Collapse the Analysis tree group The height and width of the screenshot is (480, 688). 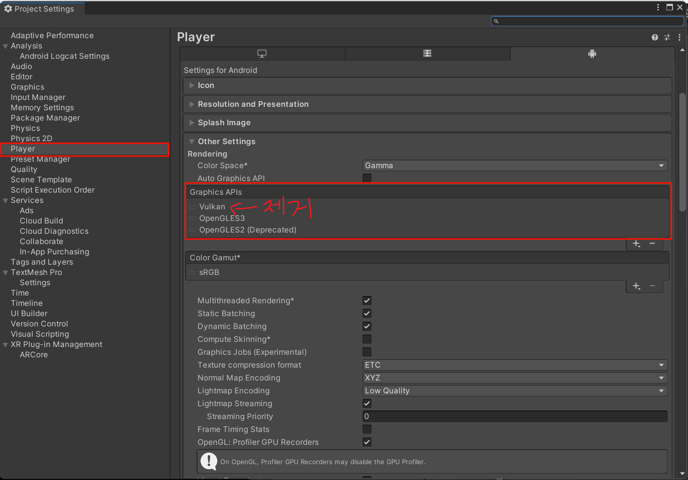(6, 46)
